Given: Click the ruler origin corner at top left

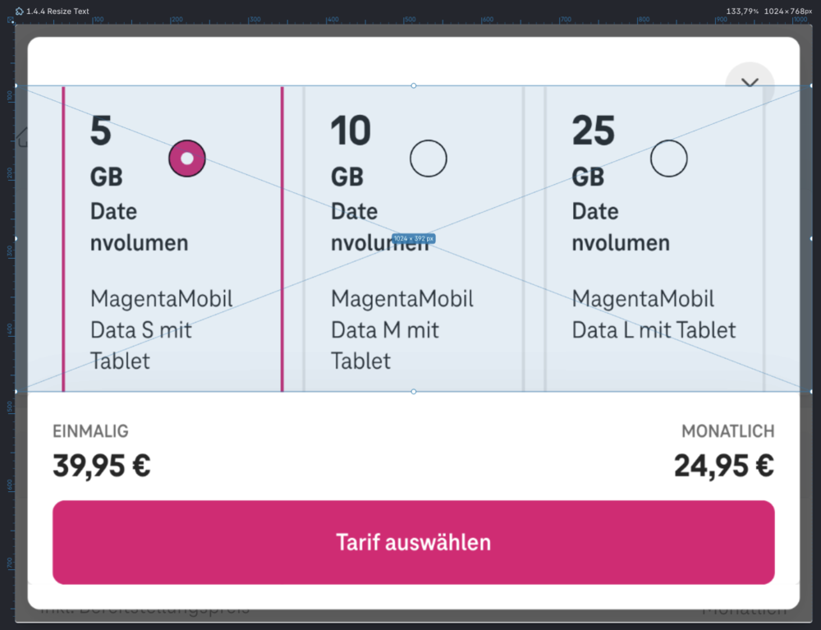Looking at the screenshot, I should (x=10, y=20).
